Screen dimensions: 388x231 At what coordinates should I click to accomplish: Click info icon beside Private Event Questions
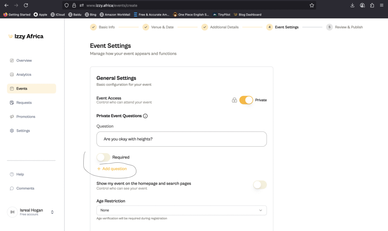click(x=145, y=116)
